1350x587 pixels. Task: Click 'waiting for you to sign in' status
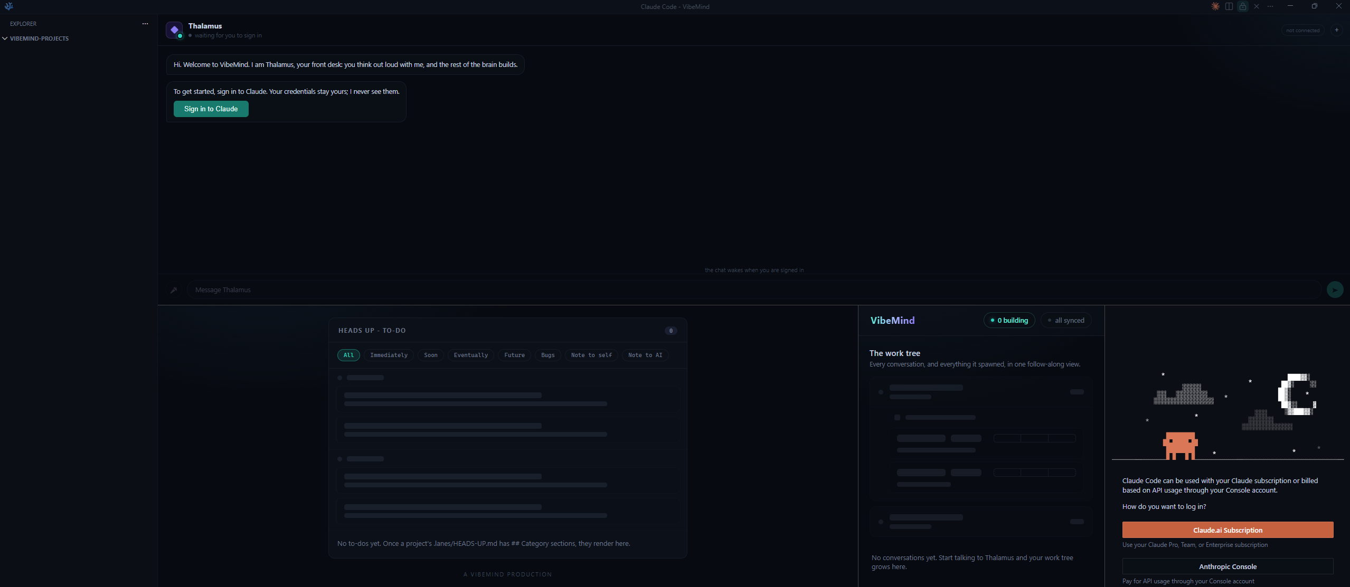[x=228, y=35]
